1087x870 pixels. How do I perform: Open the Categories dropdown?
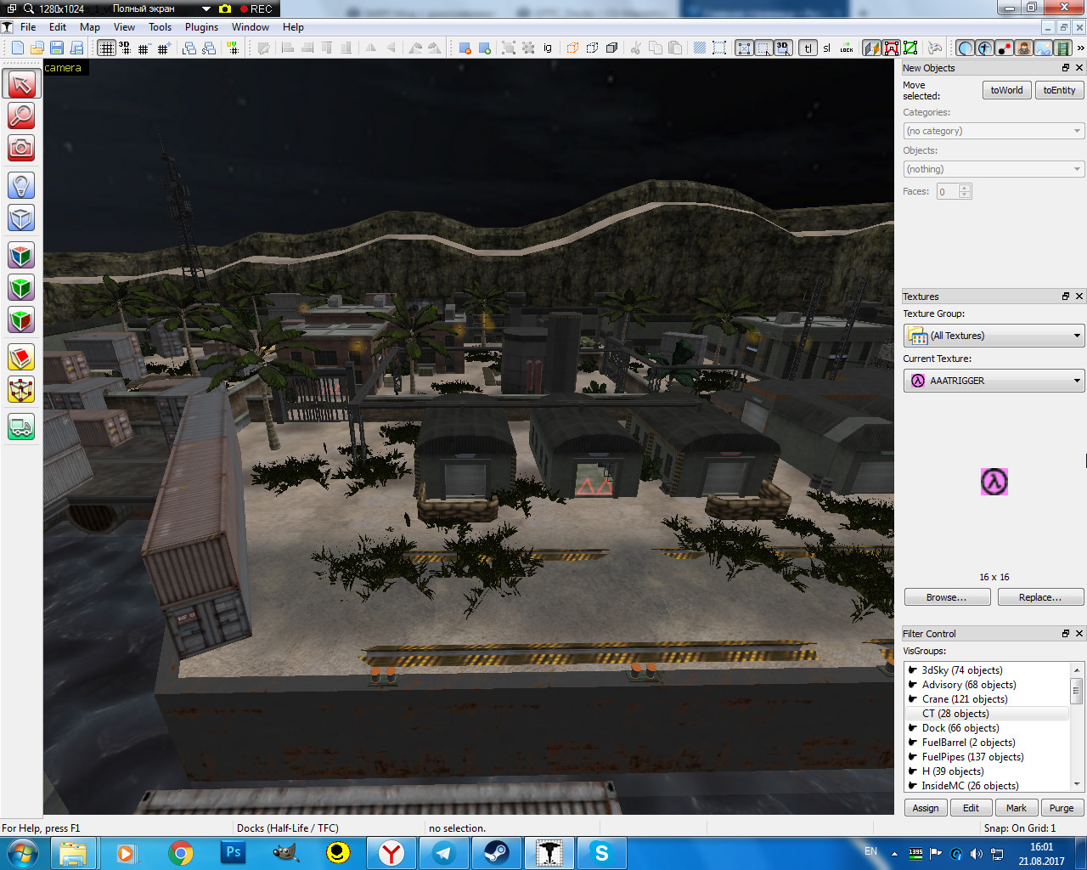pos(994,131)
